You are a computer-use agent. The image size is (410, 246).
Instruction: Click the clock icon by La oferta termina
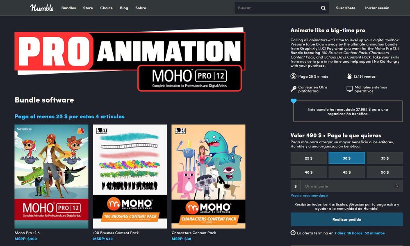[293, 232]
